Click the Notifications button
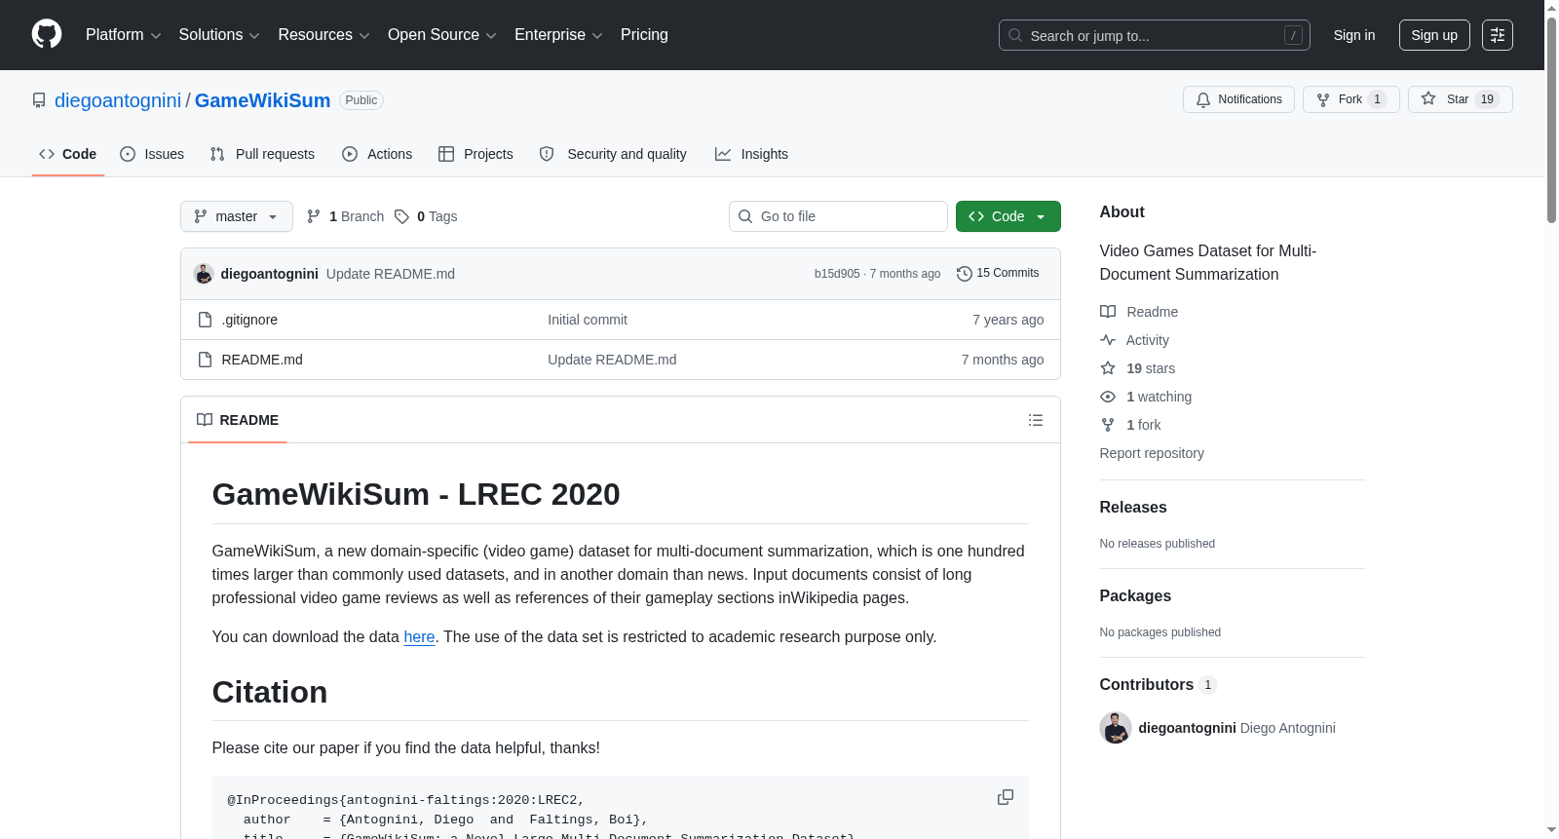The image size is (1559, 839). pyautogui.click(x=1238, y=99)
